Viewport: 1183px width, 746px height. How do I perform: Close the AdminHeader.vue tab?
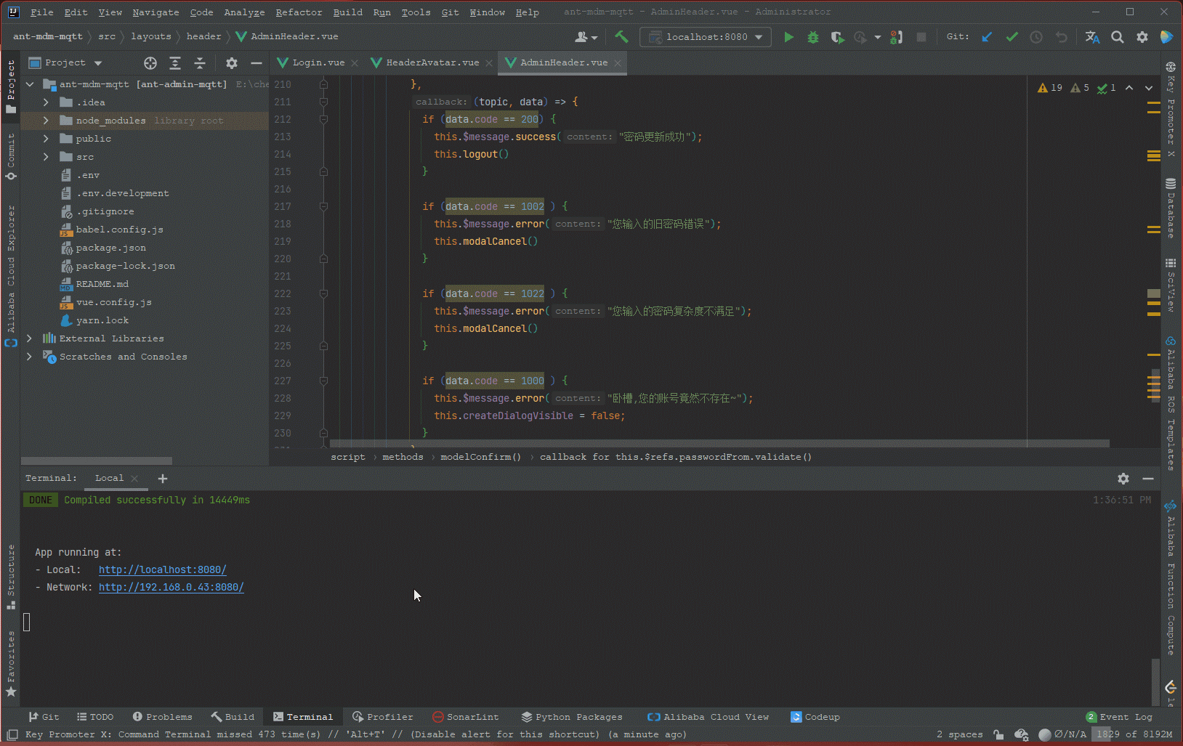618,63
